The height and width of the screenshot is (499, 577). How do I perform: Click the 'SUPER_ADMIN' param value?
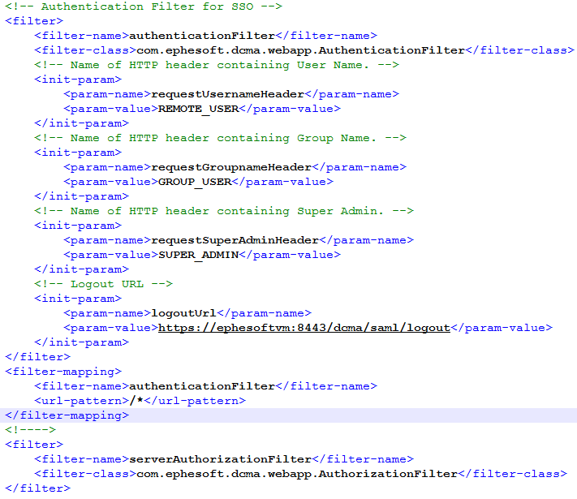coord(198,255)
